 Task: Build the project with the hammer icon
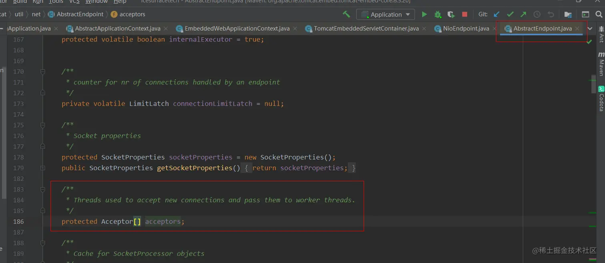tap(347, 14)
